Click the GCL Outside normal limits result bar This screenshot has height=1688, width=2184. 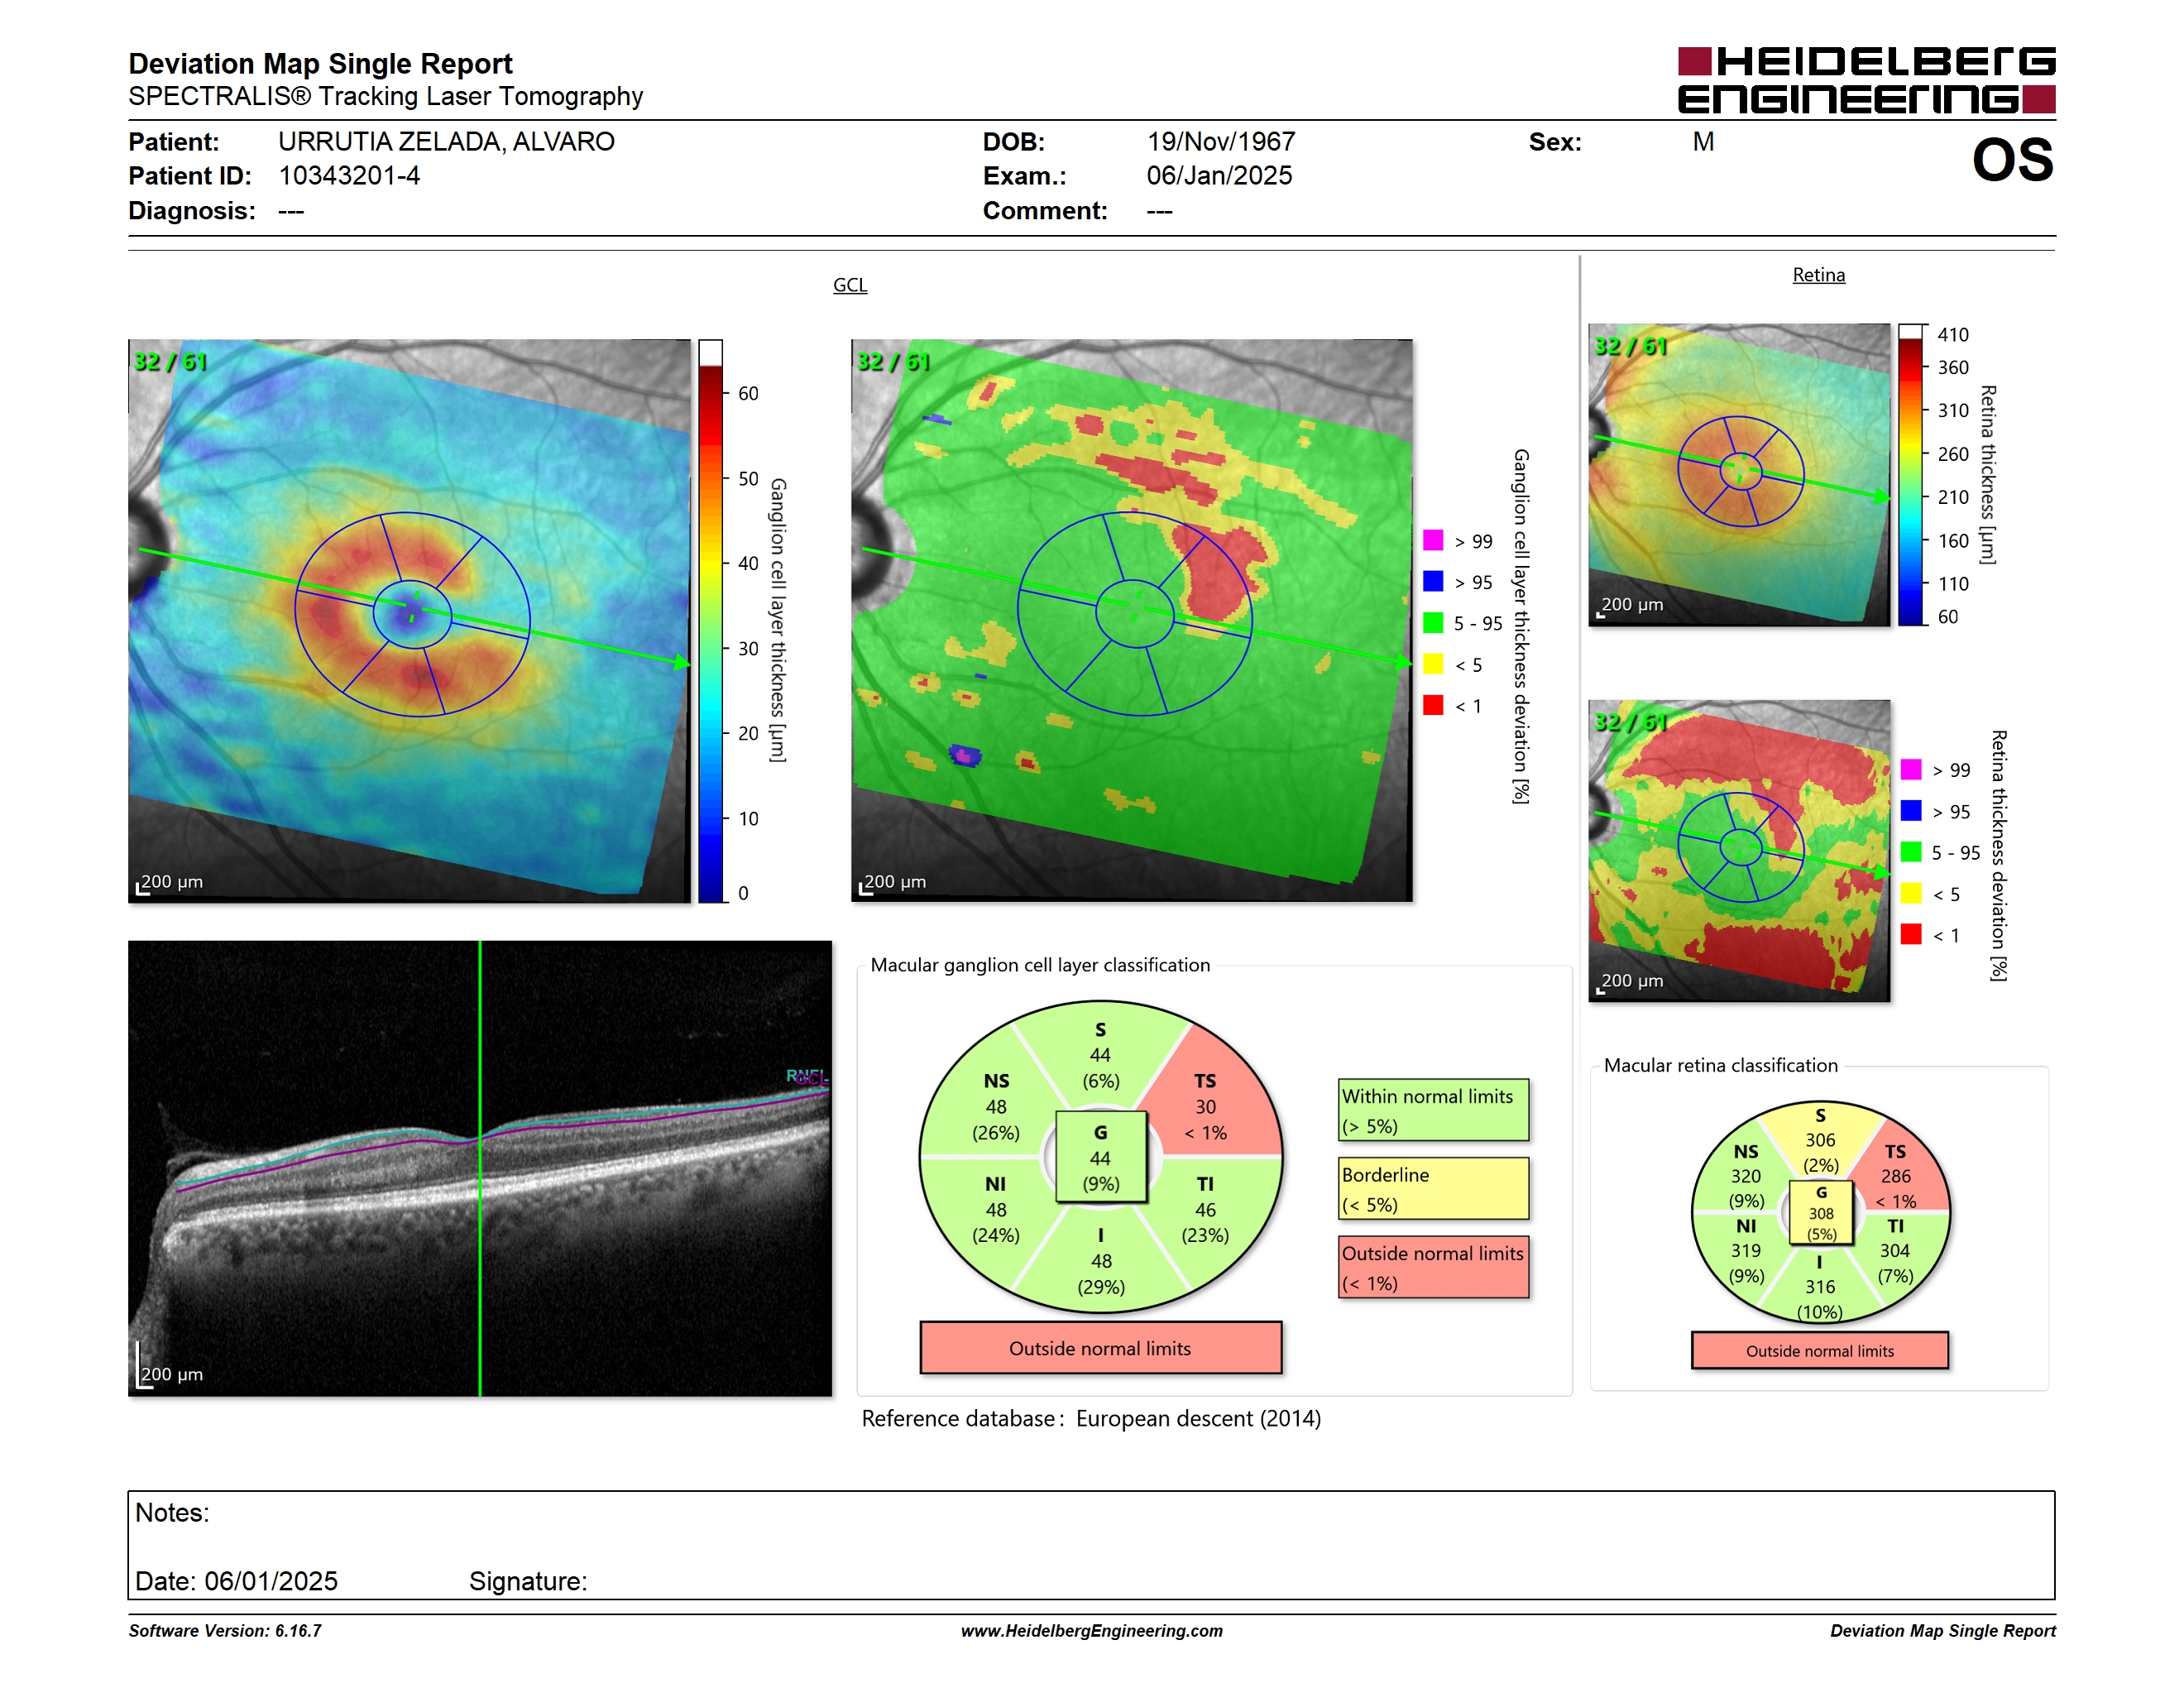click(1100, 1347)
